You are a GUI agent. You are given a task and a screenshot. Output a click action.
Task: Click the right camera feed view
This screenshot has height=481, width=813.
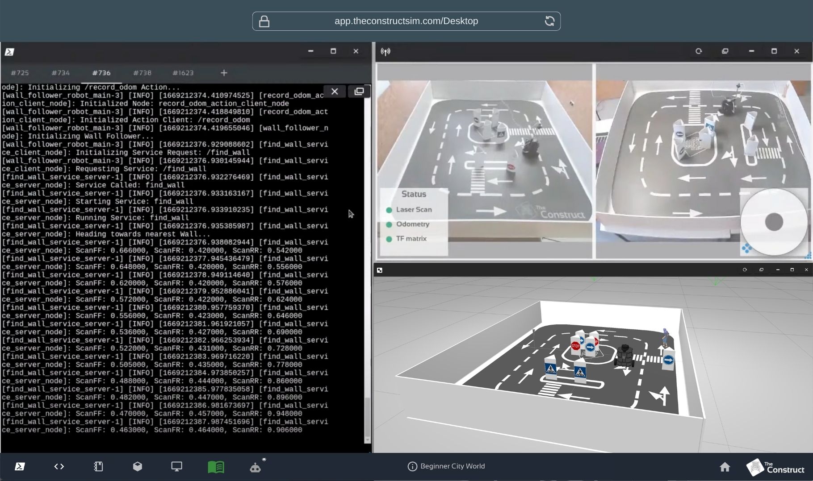point(703,161)
